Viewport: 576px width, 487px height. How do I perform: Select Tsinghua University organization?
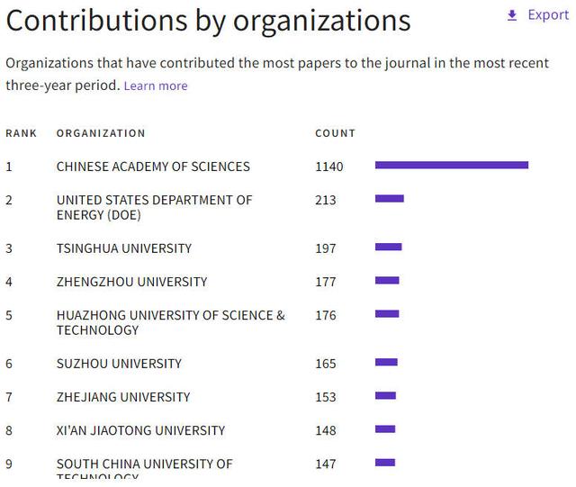coord(123,248)
